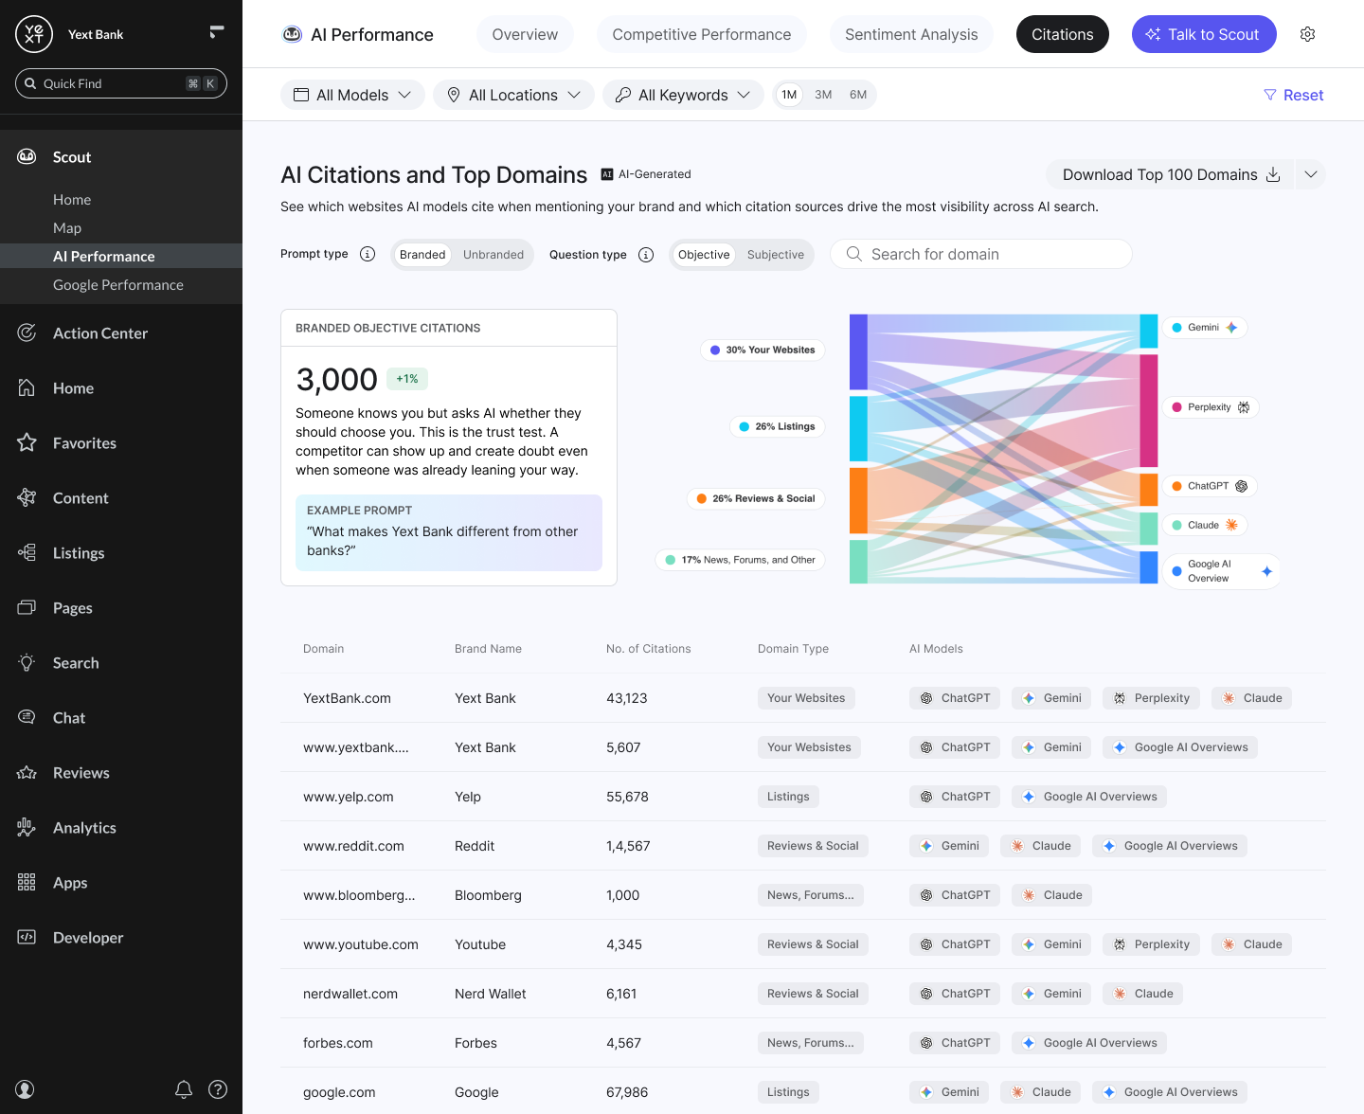1364x1114 pixels.
Task: Click the '26% Listings' legend chip
Action: coord(777,427)
